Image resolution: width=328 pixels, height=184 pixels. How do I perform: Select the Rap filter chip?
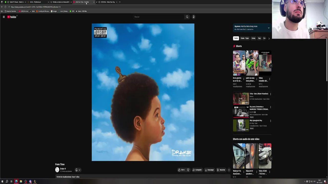click(x=259, y=38)
